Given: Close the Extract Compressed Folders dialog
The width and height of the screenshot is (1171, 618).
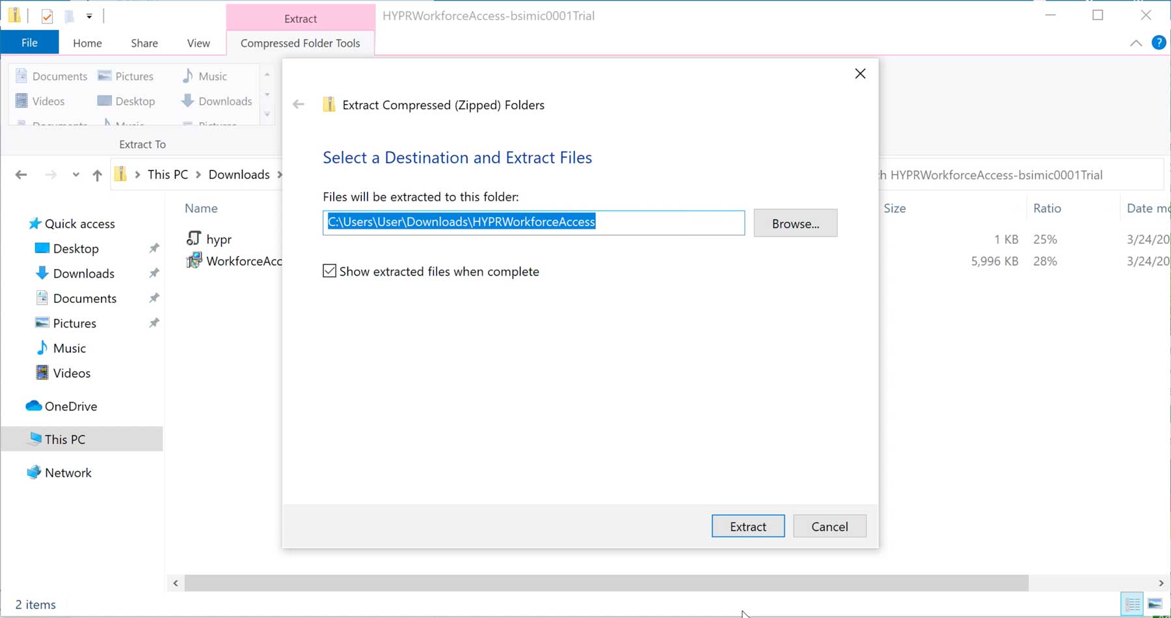Looking at the screenshot, I should coord(860,73).
